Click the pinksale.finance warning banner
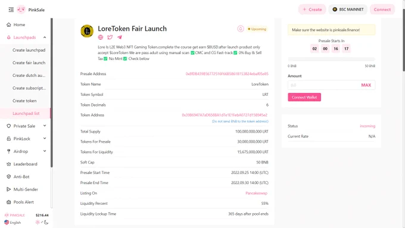Viewport: 405px width, 228px height. click(331, 30)
